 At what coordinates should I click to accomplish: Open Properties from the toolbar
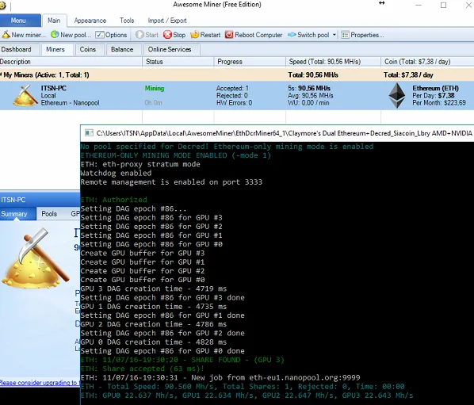pos(362,35)
